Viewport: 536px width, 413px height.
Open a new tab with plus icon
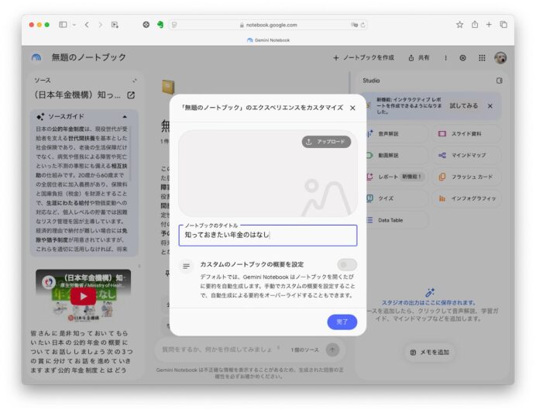(489, 25)
